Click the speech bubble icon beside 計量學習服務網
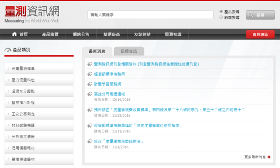The image size is (280, 168). pyautogui.click(x=90, y=84)
